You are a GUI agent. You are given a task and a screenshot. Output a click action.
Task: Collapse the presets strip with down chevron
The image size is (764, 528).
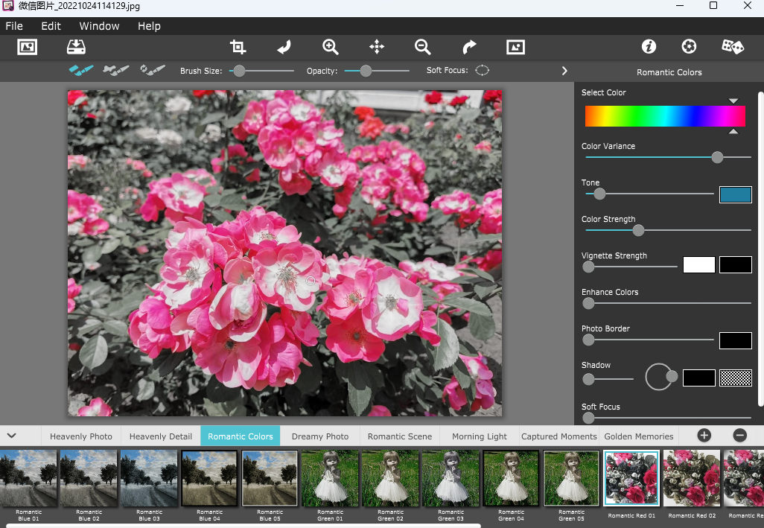pos(11,436)
